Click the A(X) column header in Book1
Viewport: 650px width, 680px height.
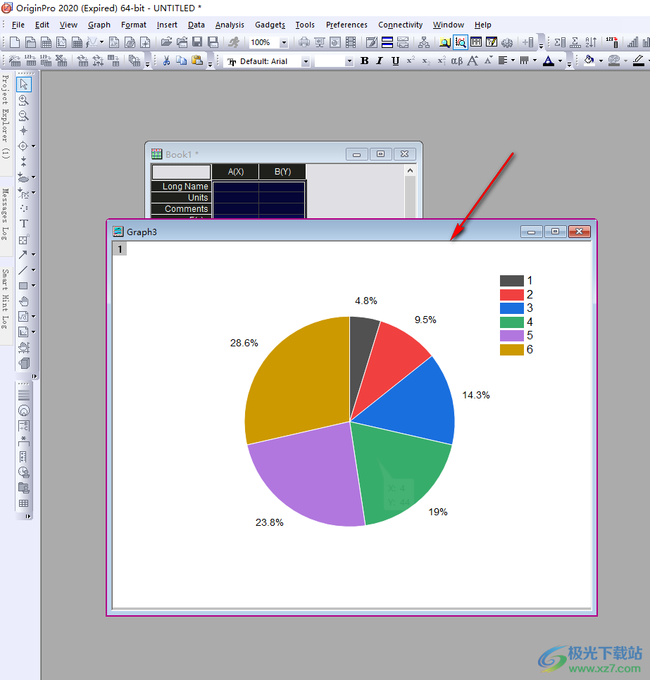pos(236,172)
